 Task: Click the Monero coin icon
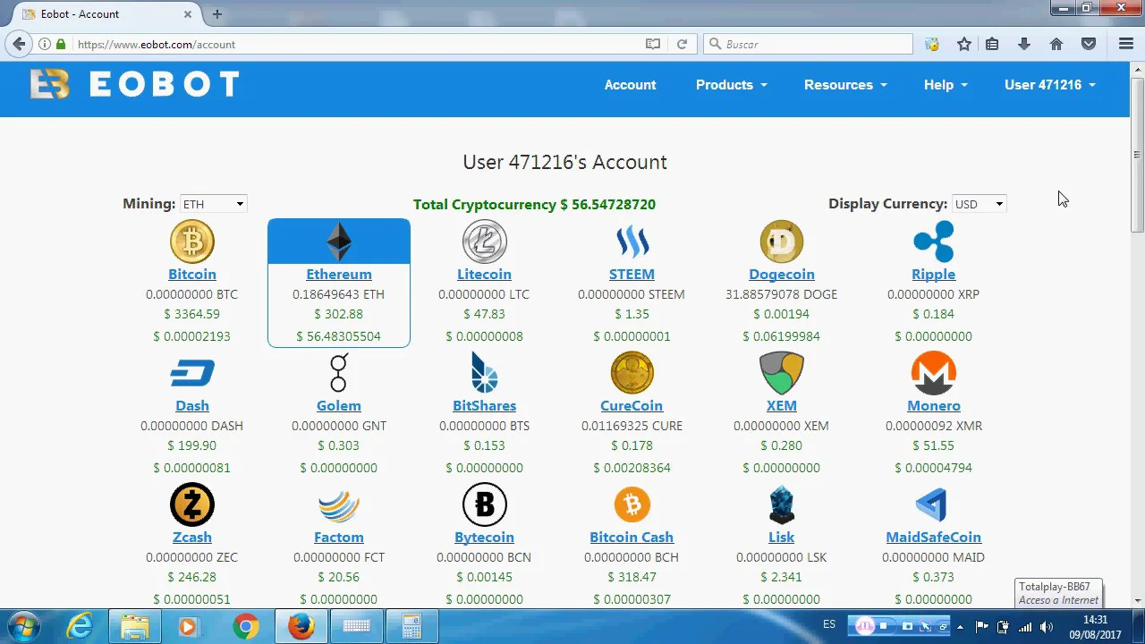point(933,373)
